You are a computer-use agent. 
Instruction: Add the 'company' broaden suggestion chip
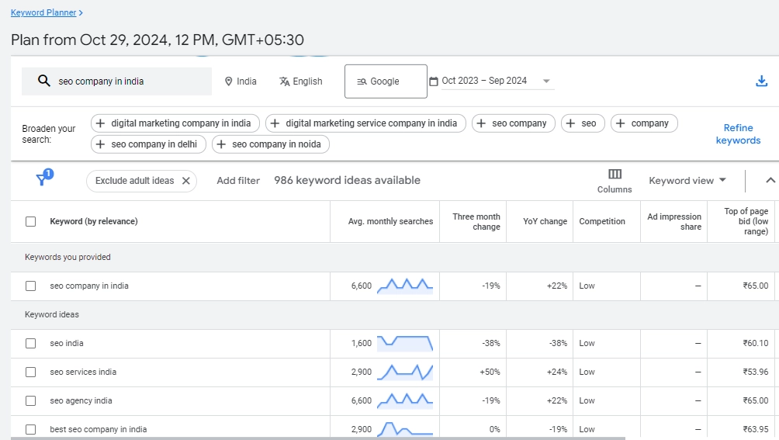coord(644,123)
